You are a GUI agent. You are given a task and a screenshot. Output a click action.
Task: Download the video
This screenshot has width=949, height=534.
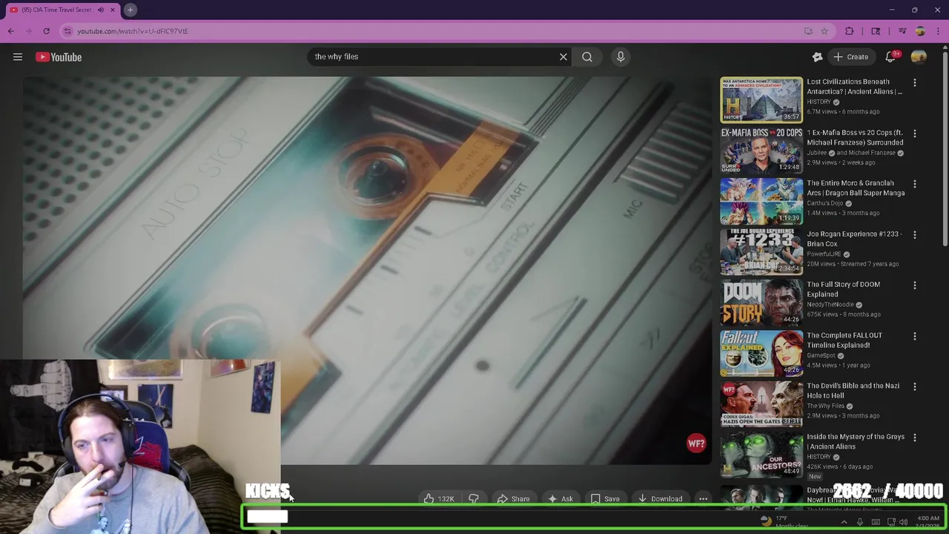click(x=660, y=499)
